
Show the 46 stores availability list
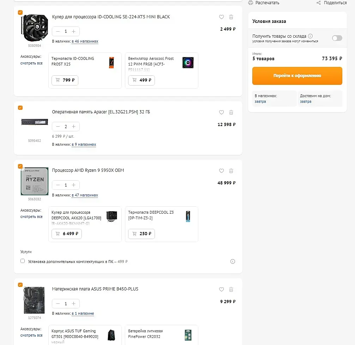[85, 42]
